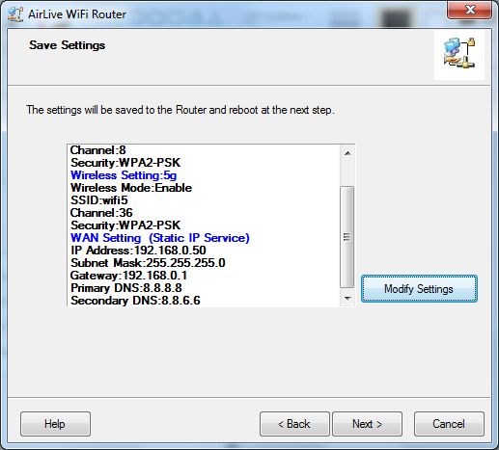Close the AirLive WiFi Router window
This screenshot has height=450, width=499.
470,11
